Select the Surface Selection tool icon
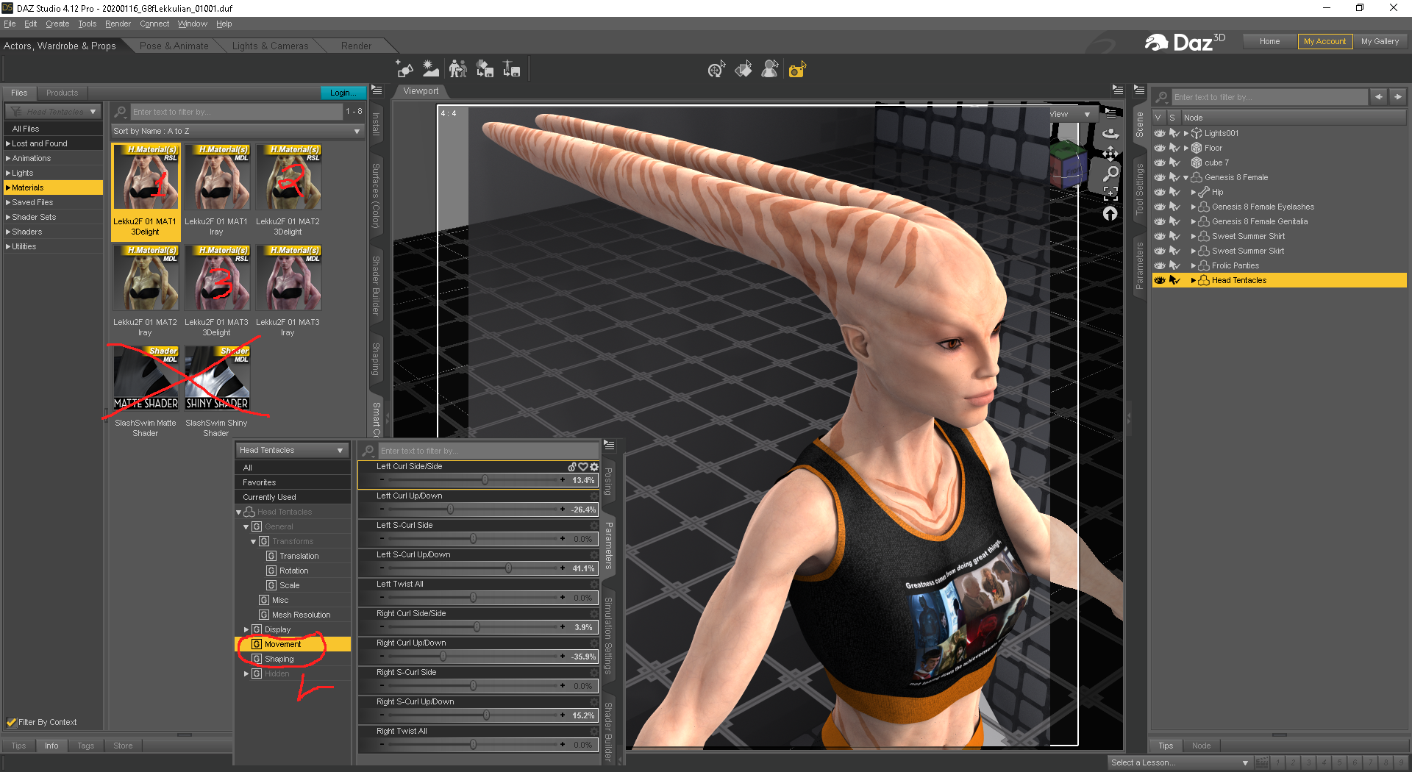 click(x=744, y=69)
